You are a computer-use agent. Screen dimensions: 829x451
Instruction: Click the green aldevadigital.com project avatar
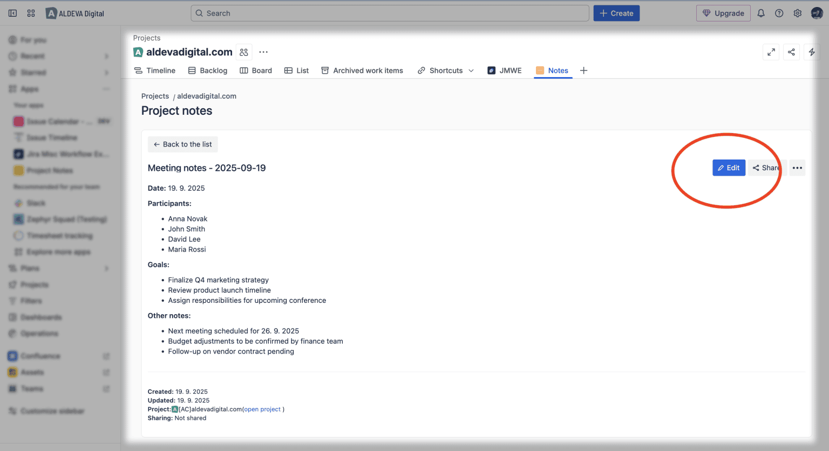click(138, 52)
